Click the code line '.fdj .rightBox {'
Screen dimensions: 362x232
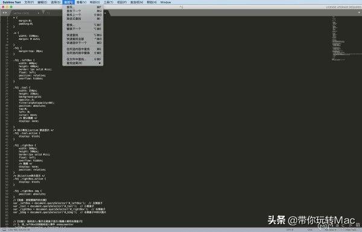click(x=25, y=145)
